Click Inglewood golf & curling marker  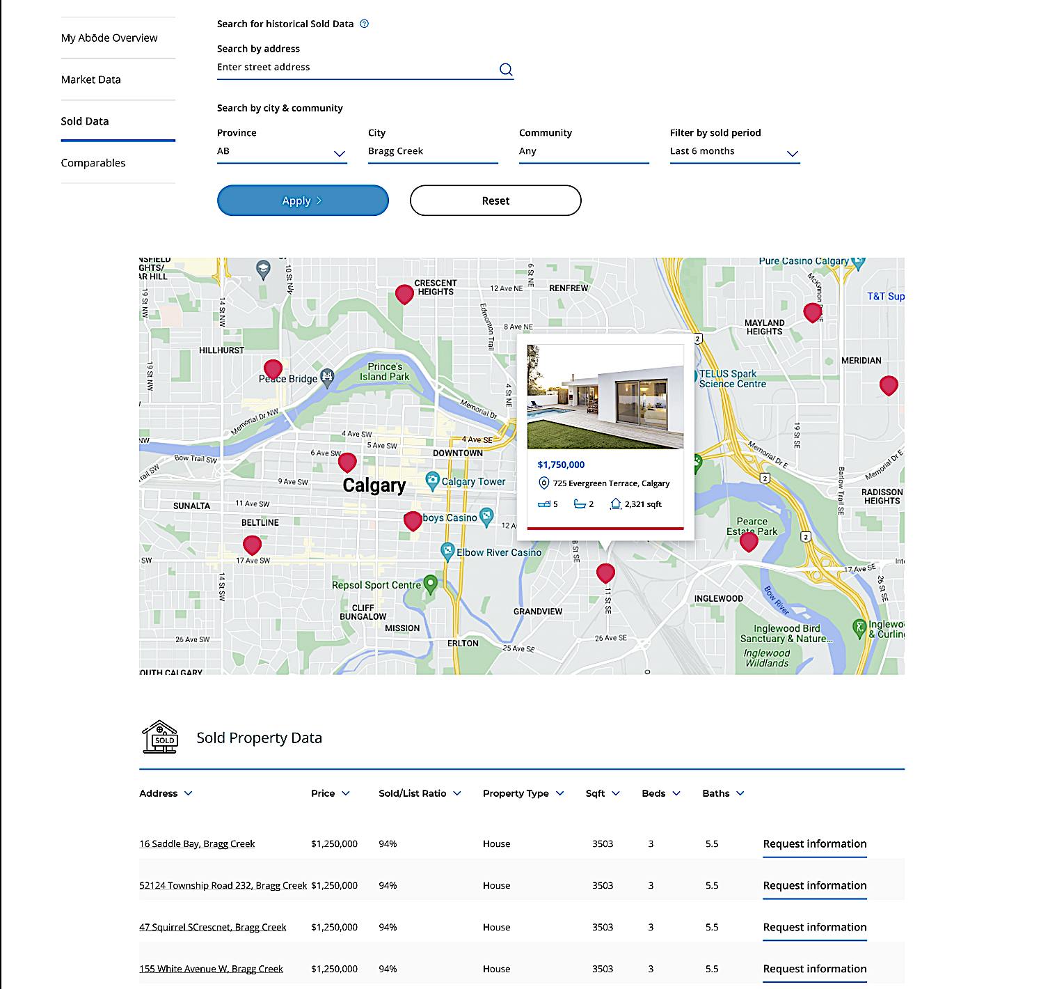[x=859, y=628]
